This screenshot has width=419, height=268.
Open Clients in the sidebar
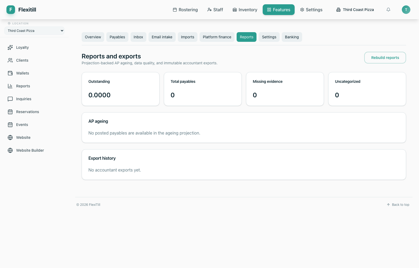[x=34, y=60]
